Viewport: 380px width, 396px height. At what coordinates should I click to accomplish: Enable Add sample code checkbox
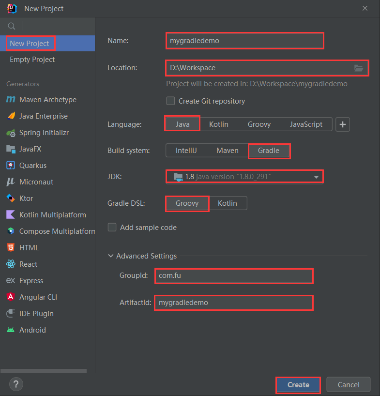pyautogui.click(x=112, y=228)
